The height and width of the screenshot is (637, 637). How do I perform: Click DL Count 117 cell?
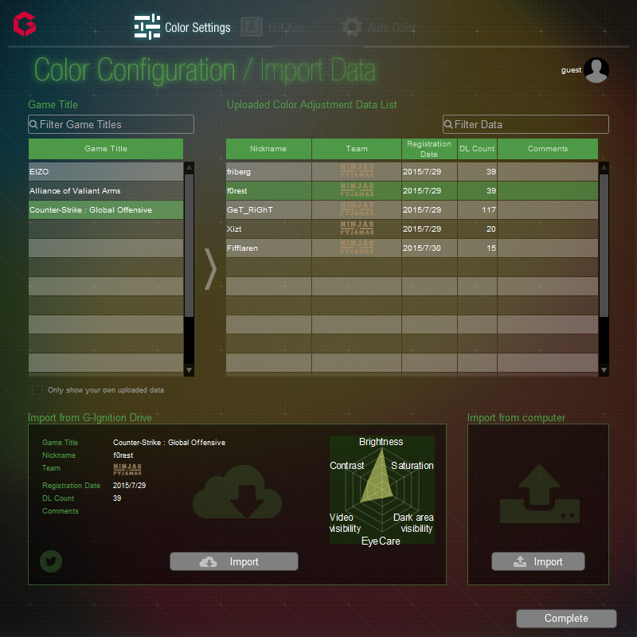point(477,209)
